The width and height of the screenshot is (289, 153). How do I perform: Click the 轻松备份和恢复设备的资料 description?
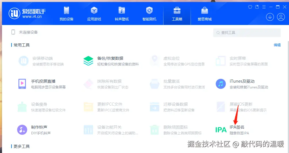118,64
